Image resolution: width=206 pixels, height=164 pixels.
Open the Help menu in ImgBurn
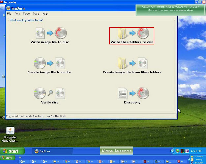(x=45, y=14)
